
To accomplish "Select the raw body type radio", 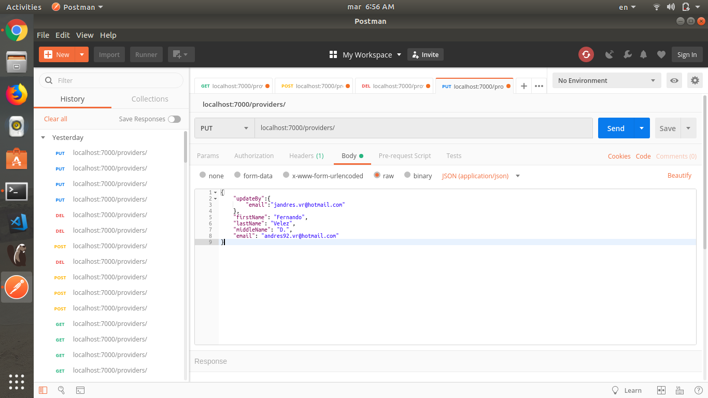I will click(377, 175).
